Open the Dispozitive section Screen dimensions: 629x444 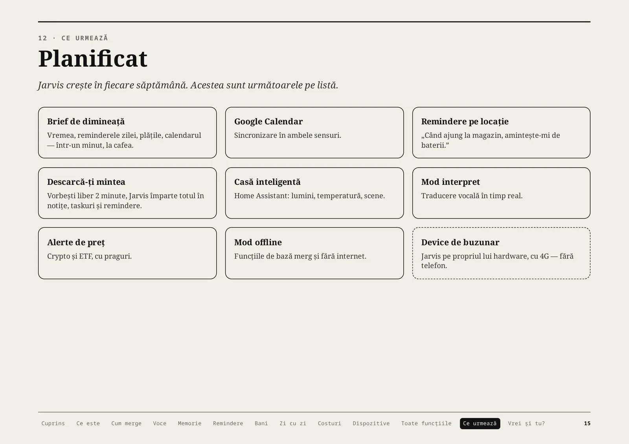371,423
